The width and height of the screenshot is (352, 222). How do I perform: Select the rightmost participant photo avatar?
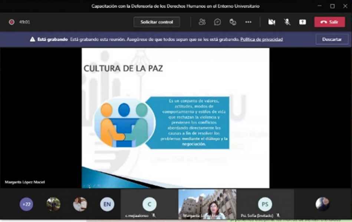[322, 204]
